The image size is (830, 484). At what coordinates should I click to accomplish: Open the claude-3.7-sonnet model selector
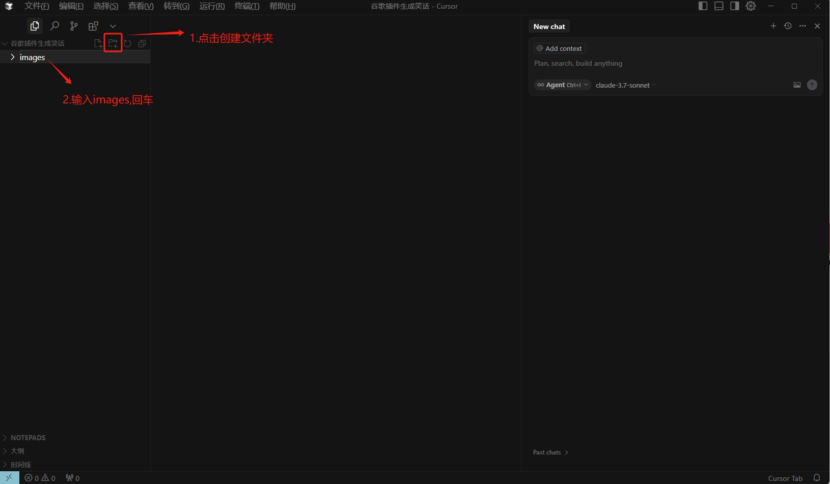(625, 85)
